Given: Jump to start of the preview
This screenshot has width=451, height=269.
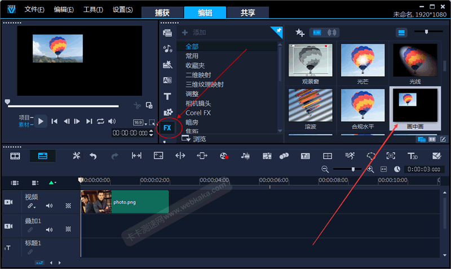Looking at the screenshot, I should pyautogui.click(x=54, y=122).
